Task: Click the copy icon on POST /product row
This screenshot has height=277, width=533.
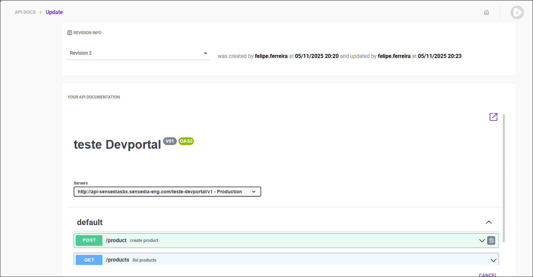Action: pyautogui.click(x=491, y=240)
